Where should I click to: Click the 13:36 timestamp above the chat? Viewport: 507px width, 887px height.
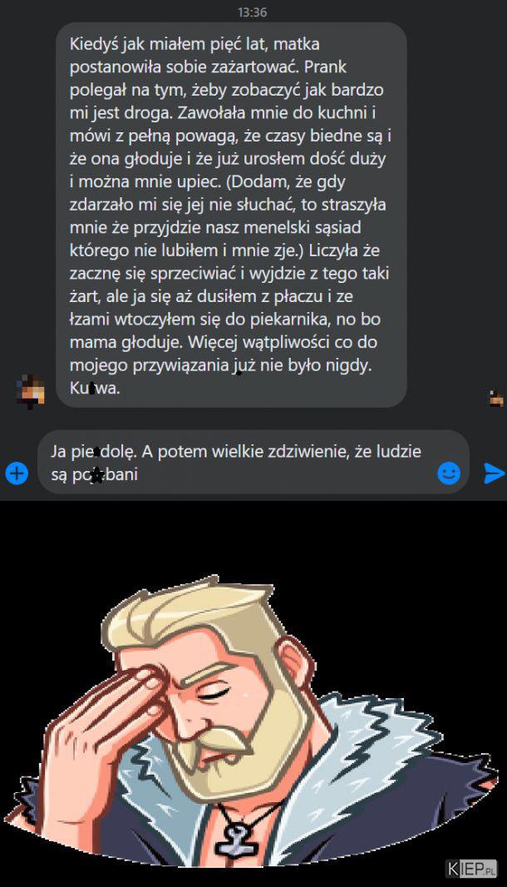coord(252,12)
